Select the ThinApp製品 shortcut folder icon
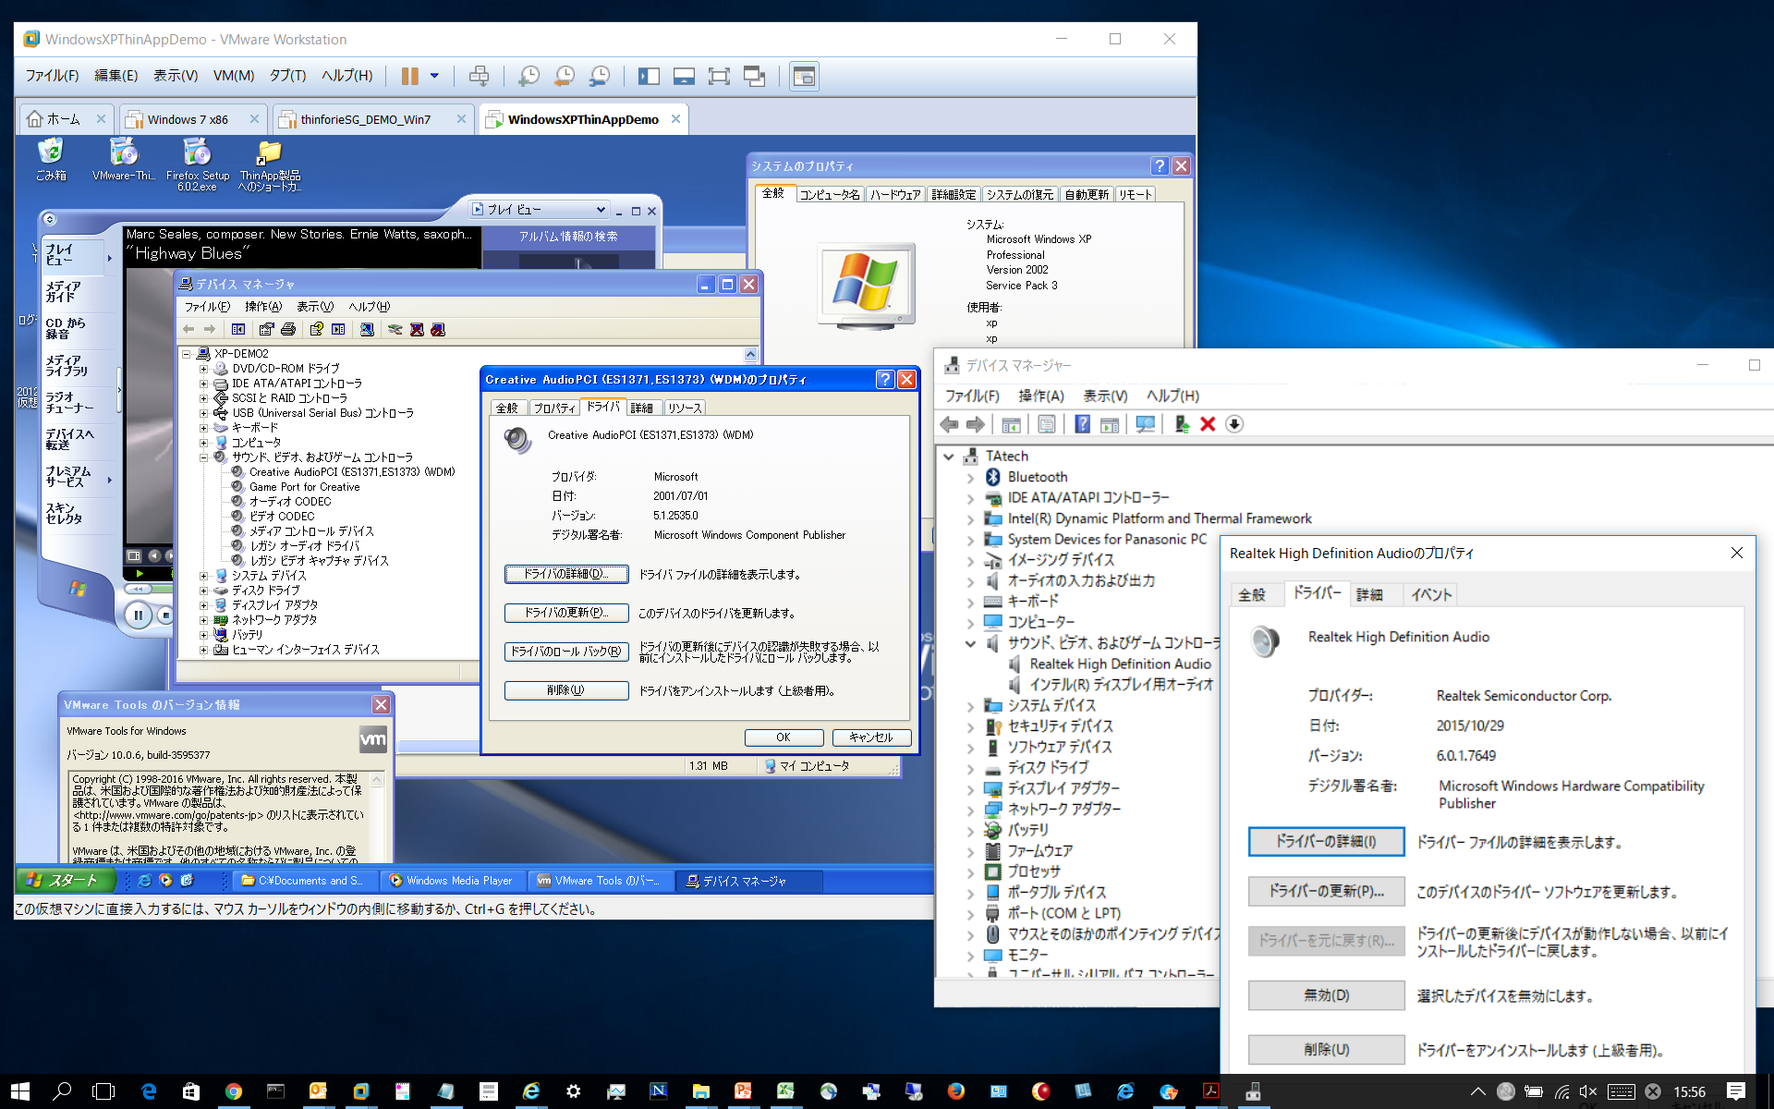Image resolution: width=1774 pixels, height=1109 pixels. [x=270, y=165]
